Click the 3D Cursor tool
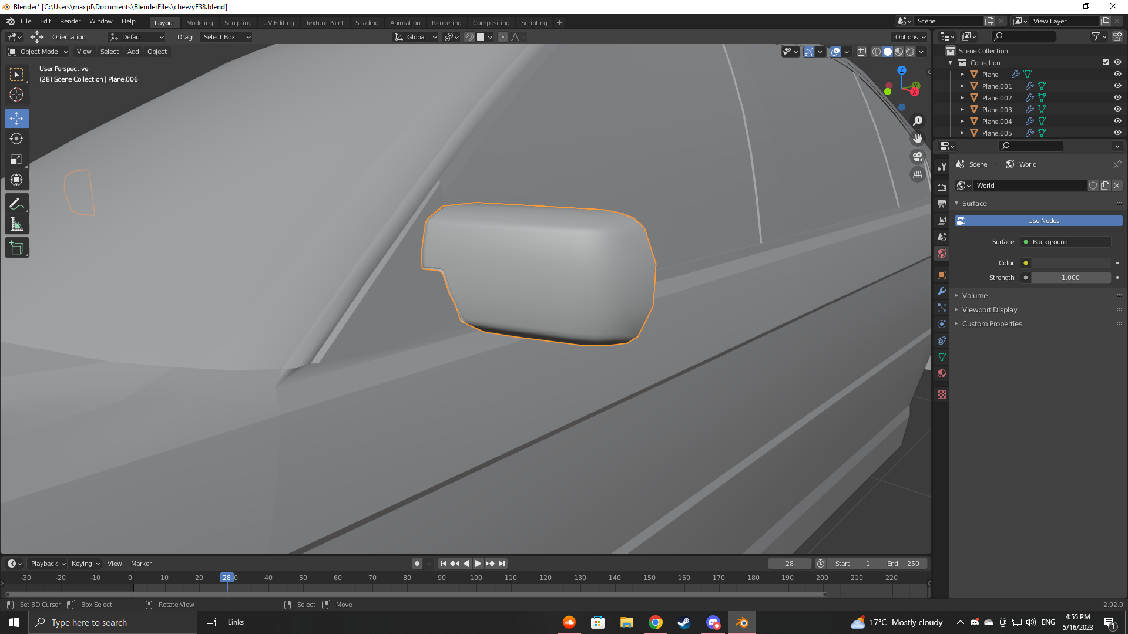Viewport: 1128px width, 634px height. tap(16, 95)
